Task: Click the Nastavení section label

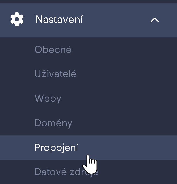Action: 59,19
